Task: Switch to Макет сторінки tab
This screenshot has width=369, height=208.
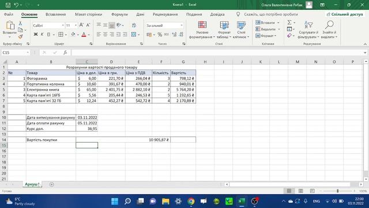Action: pyautogui.click(x=88, y=14)
